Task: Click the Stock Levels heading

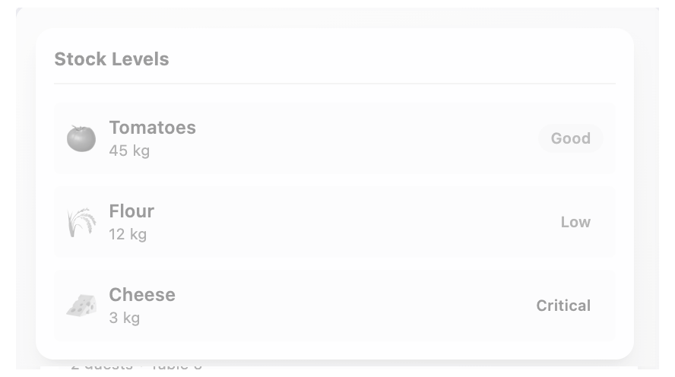Action: (112, 59)
